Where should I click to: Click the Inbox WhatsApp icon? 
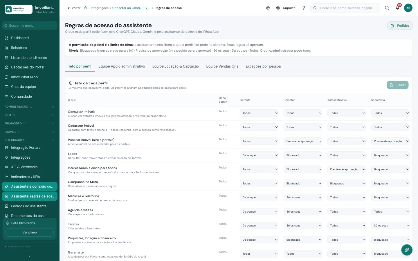coord(6,77)
